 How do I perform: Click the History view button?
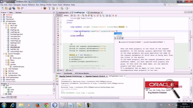[x=66, y=16]
